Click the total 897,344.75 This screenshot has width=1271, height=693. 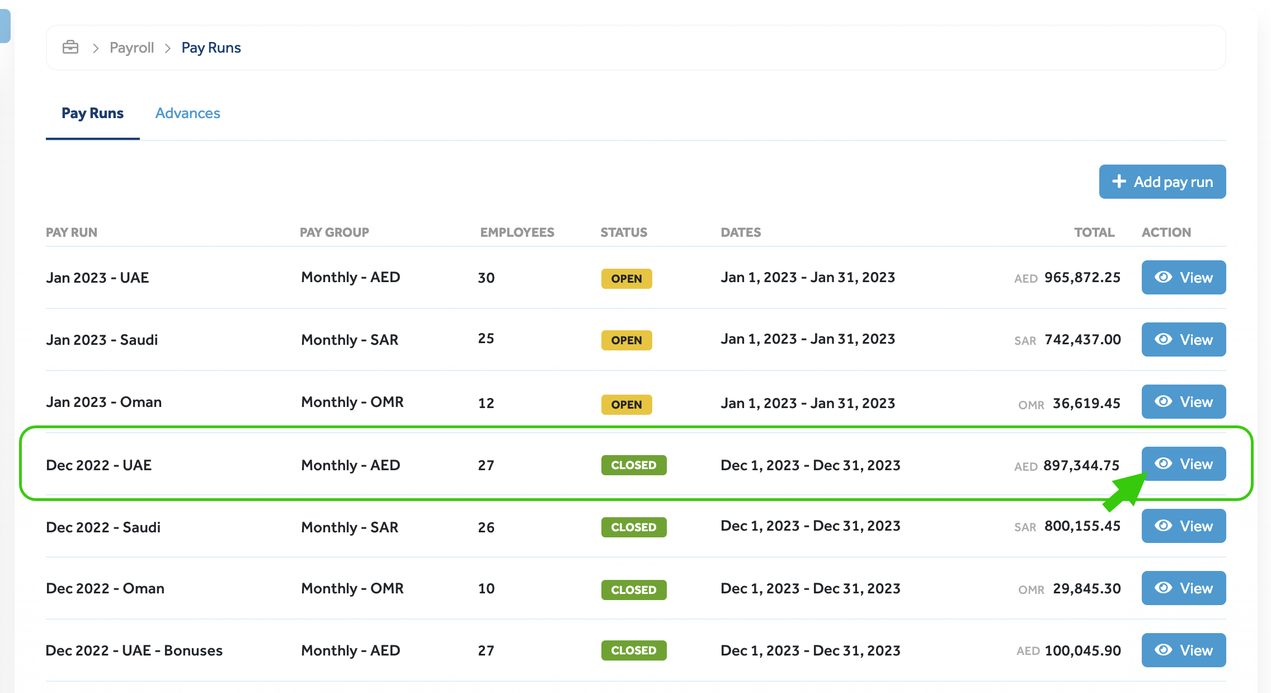[1081, 466]
